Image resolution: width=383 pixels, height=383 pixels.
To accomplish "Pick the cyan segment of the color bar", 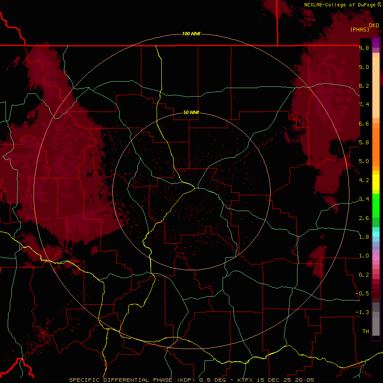I will 376,234.
